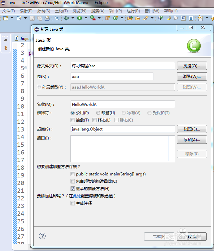Click the Toggle Block Selection icon

click(183, 18)
